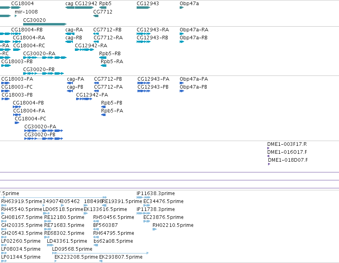Select EST LD09568.5prime

pos(72,249)
